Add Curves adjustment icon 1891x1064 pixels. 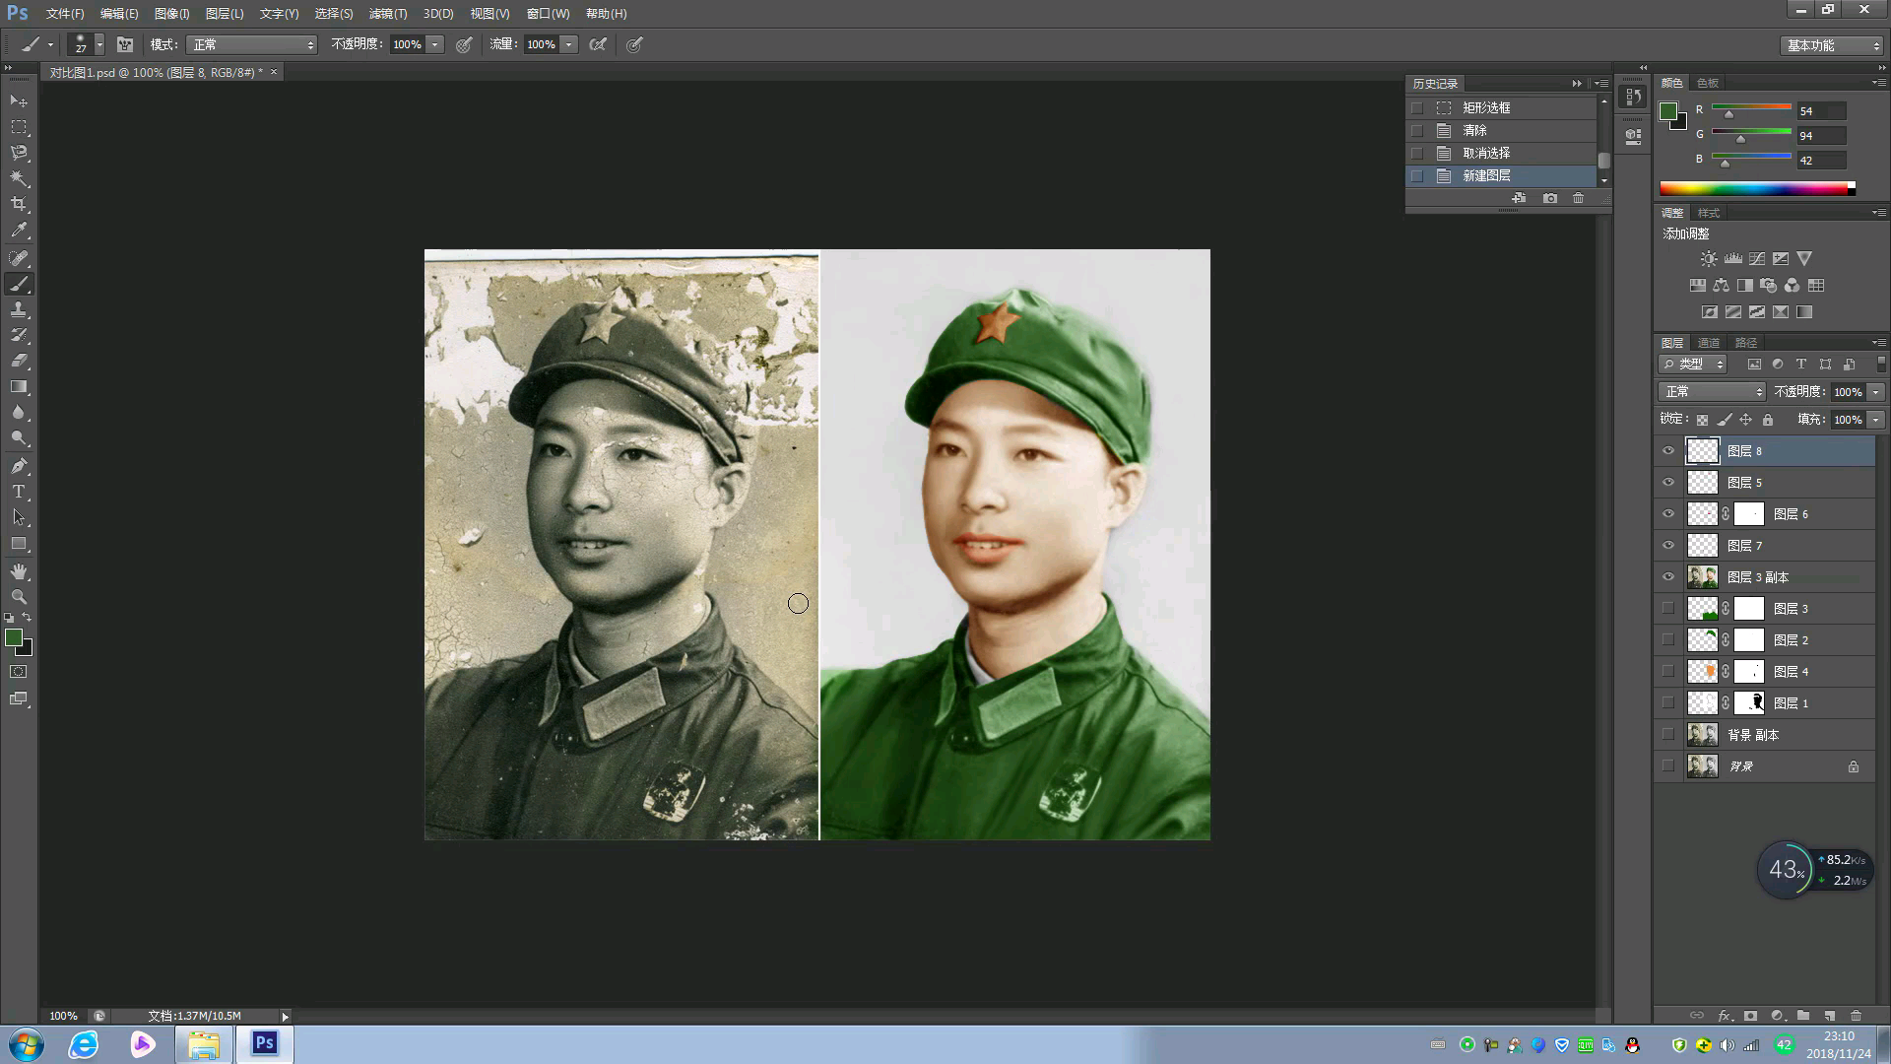point(1757,259)
